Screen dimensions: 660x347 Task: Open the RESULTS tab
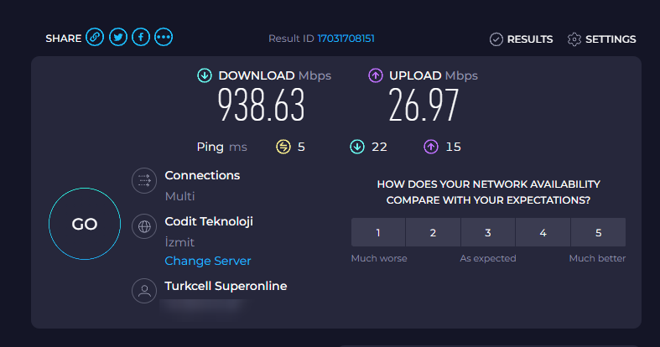point(521,39)
